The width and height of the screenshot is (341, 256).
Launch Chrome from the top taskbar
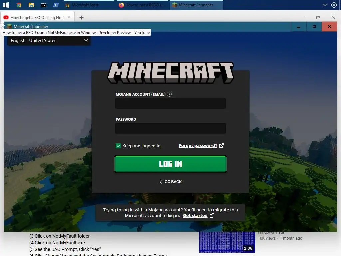[x=19, y=5]
